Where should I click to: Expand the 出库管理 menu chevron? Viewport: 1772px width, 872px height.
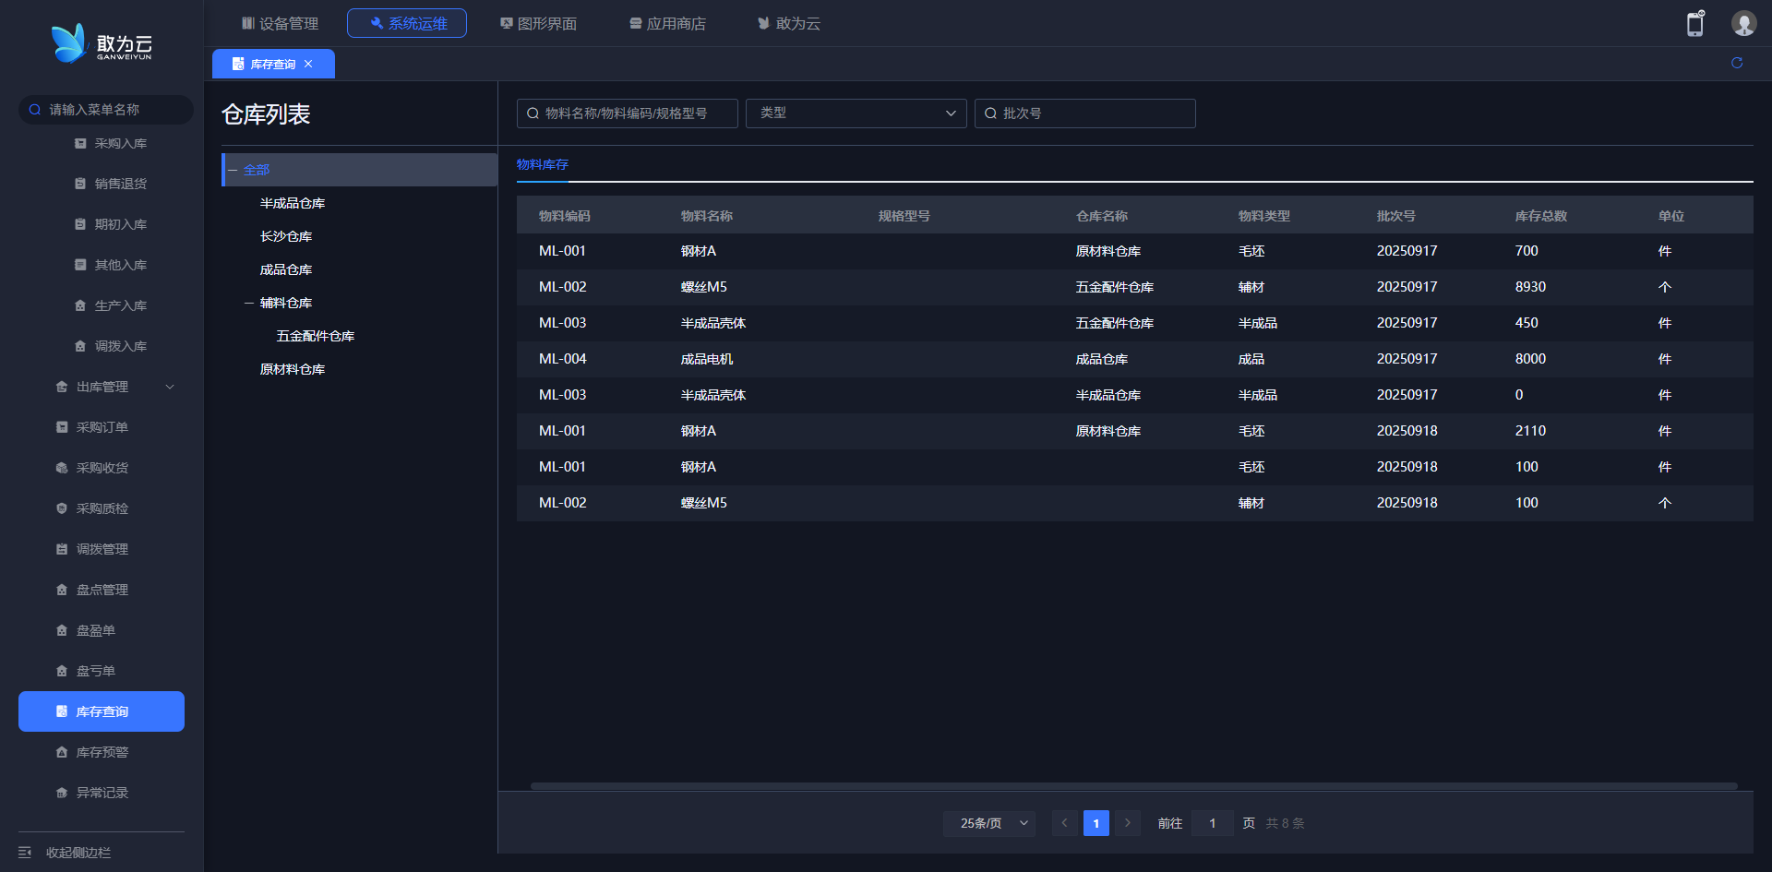[x=170, y=387]
